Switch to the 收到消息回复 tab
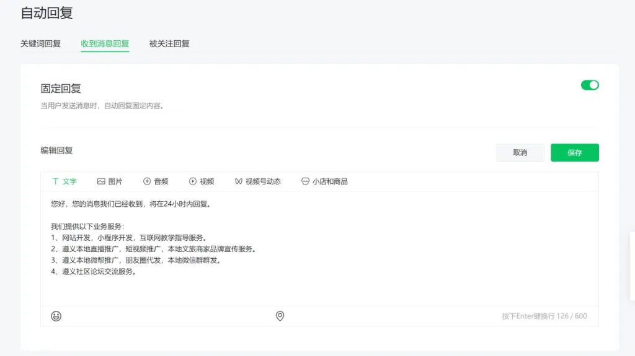This screenshot has width=635, height=356. [105, 44]
